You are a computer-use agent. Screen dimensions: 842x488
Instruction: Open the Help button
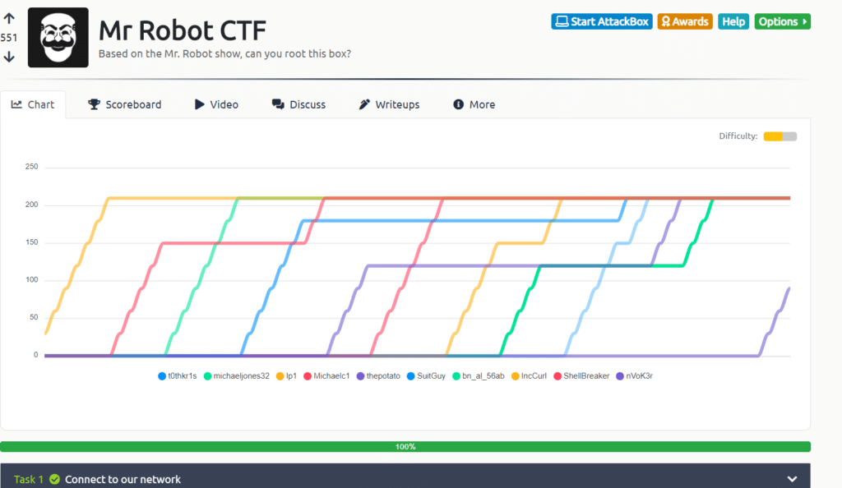click(733, 21)
